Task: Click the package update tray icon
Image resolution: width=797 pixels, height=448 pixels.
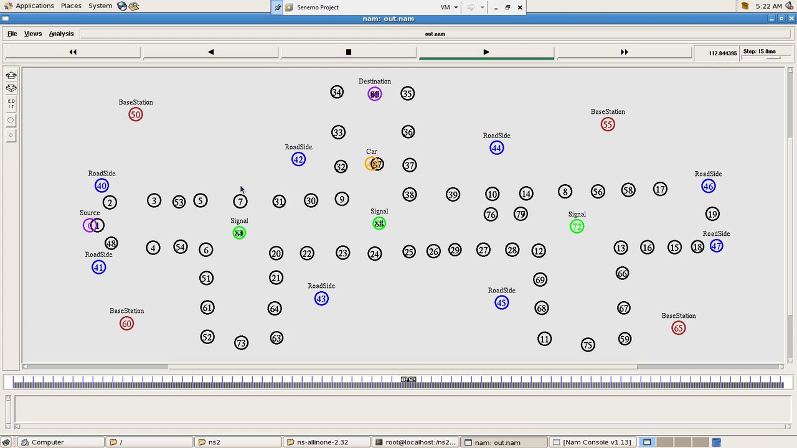Action: (745, 6)
